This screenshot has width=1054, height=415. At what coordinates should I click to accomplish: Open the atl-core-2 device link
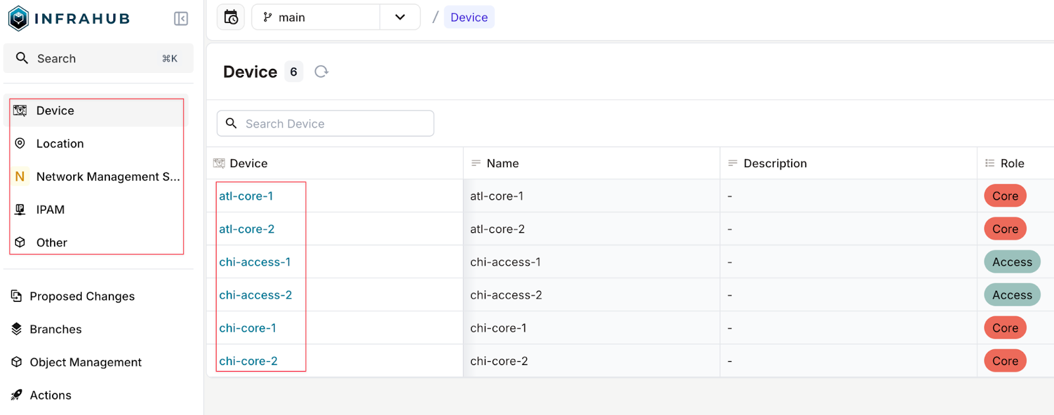point(246,229)
